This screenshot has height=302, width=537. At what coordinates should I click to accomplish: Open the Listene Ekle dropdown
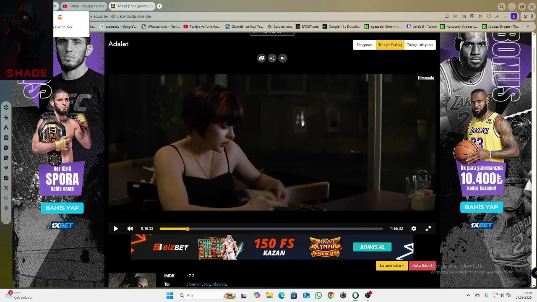(x=392, y=266)
